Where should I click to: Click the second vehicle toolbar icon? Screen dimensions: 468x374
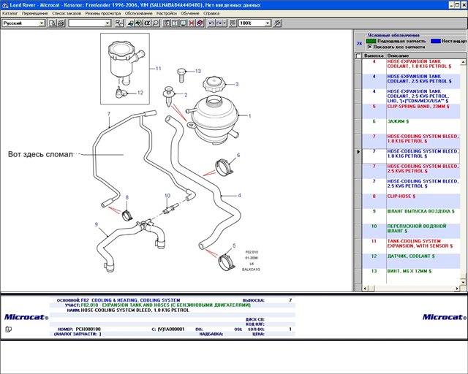click(x=138, y=23)
